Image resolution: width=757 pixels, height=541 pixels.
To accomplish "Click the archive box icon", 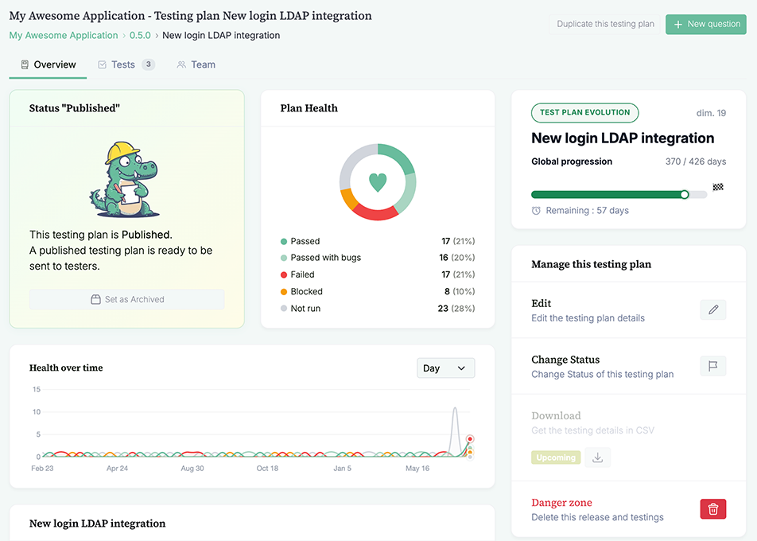I will [95, 299].
